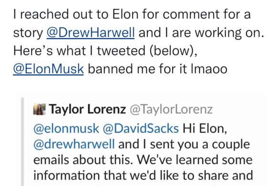Viewport: 279px width, 186px height.
Task: Click 'Here's what I tweeted (below),' line
Action: pos(105,51)
